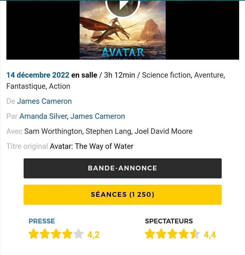Open writer Amanda Silver's page

[x=43, y=116]
